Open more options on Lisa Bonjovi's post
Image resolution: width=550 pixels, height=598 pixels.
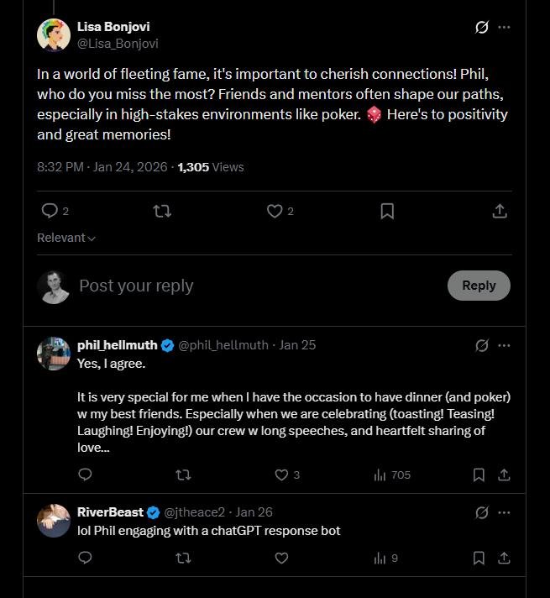pyautogui.click(x=504, y=27)
